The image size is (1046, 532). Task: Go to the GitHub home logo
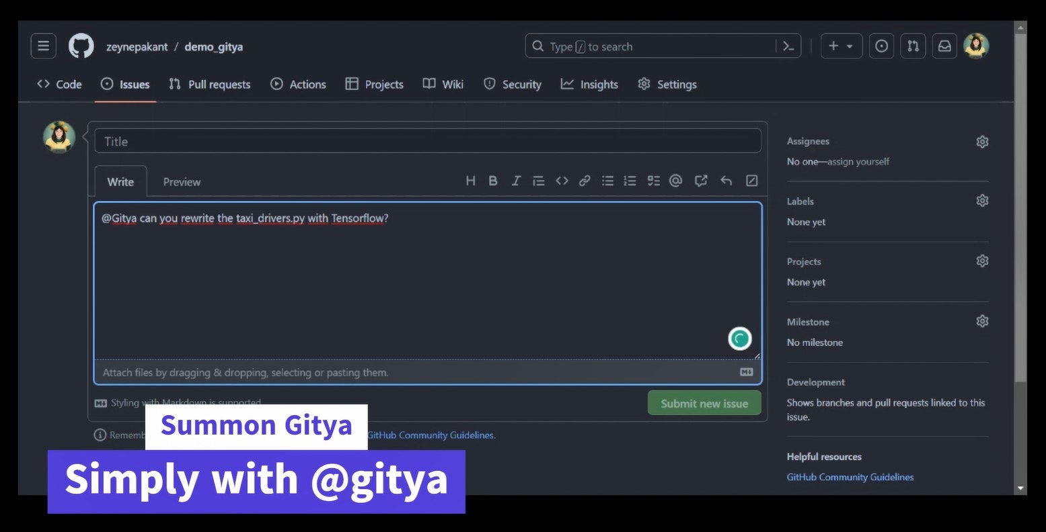point(81,46)
